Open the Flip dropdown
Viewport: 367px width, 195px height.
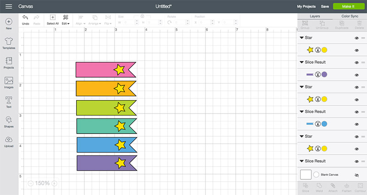(x=108, y=20)
